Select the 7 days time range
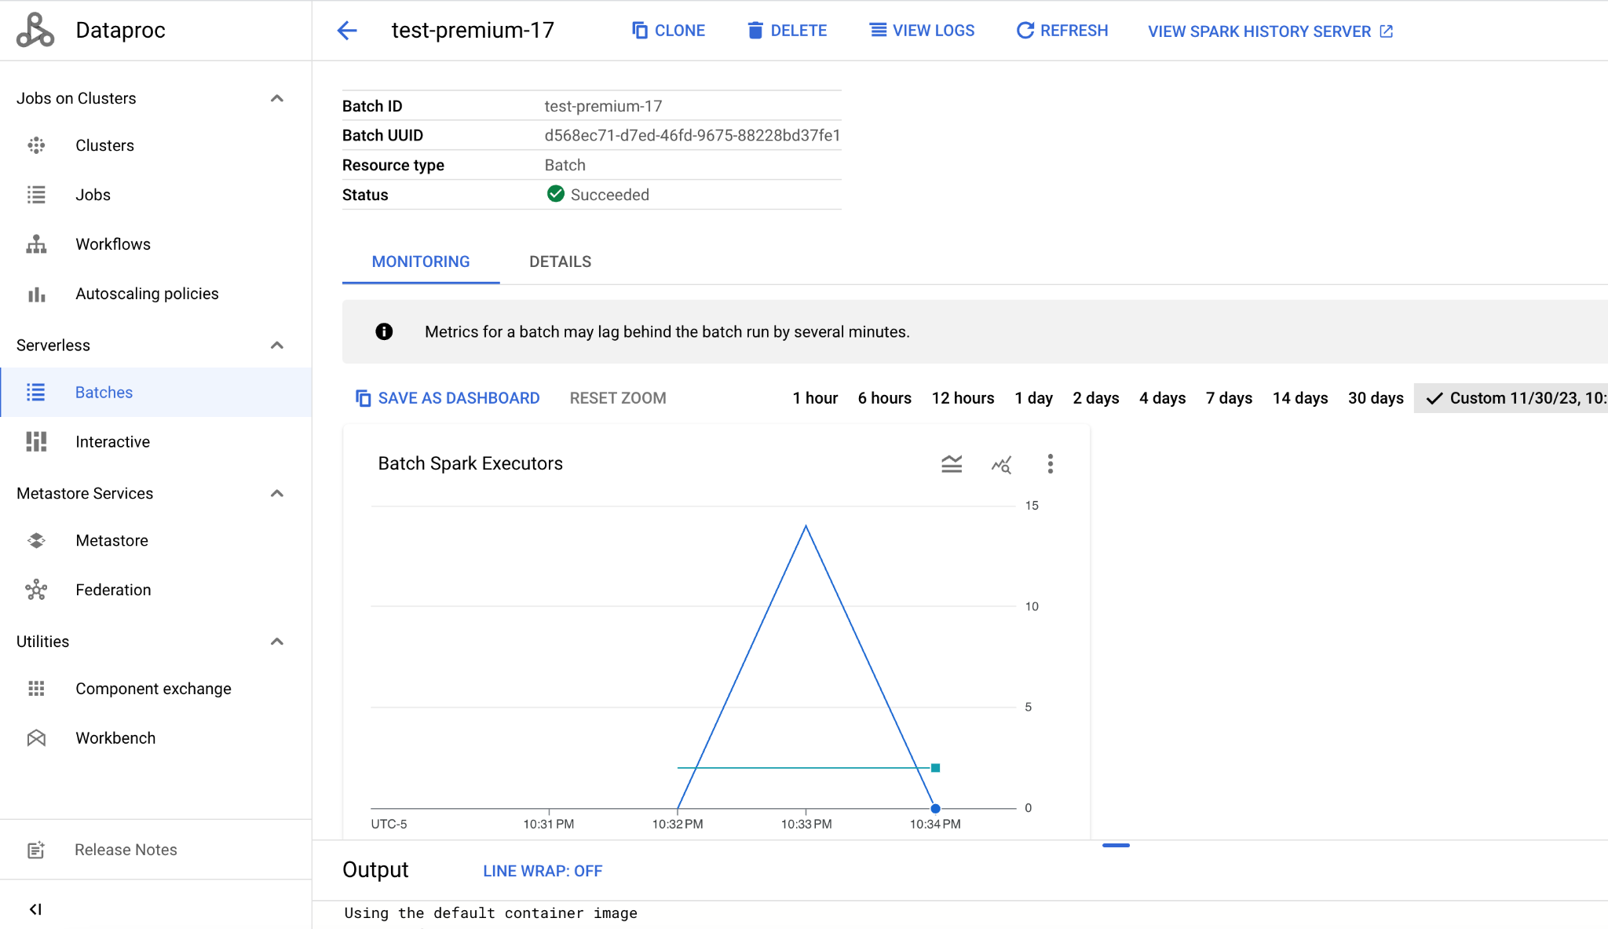The height and width of the screenshot is (929, 1608). pos(1230,397)
